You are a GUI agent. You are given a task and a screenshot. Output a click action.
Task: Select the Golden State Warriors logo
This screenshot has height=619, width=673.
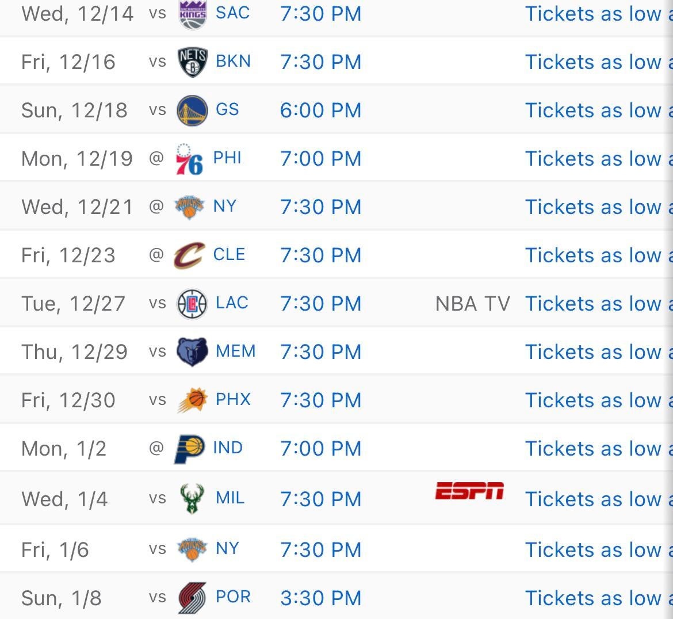(192, 110)
